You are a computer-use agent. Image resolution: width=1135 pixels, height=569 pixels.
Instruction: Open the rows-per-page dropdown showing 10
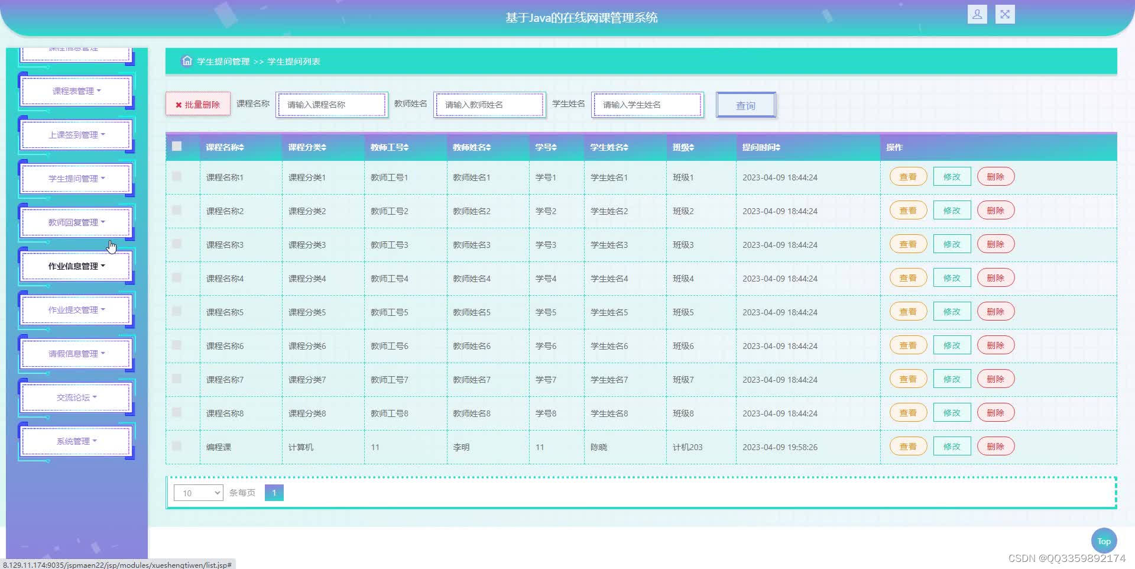[198, 493]
